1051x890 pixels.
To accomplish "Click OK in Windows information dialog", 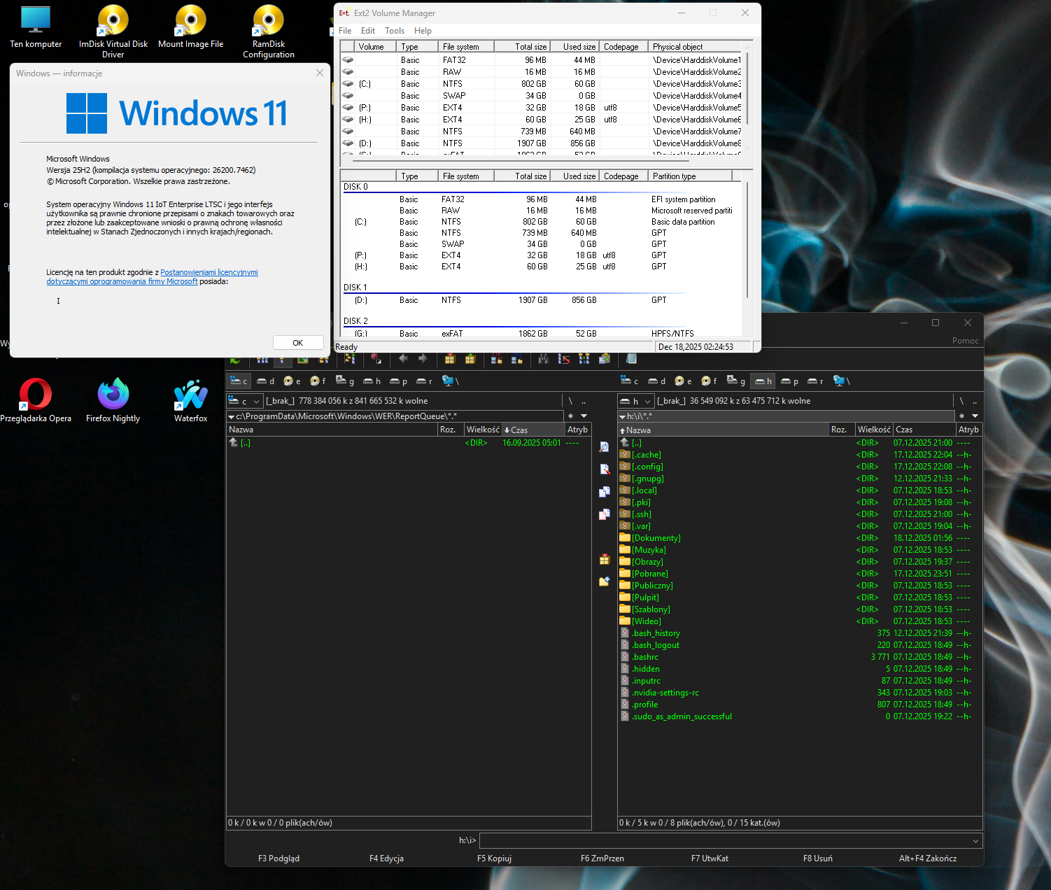I will tap(298, 343).
